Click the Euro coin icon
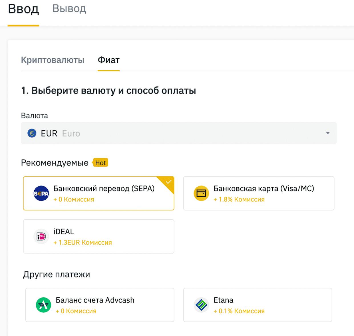Viewport: 354px width, 336px height. coord(32,133)
